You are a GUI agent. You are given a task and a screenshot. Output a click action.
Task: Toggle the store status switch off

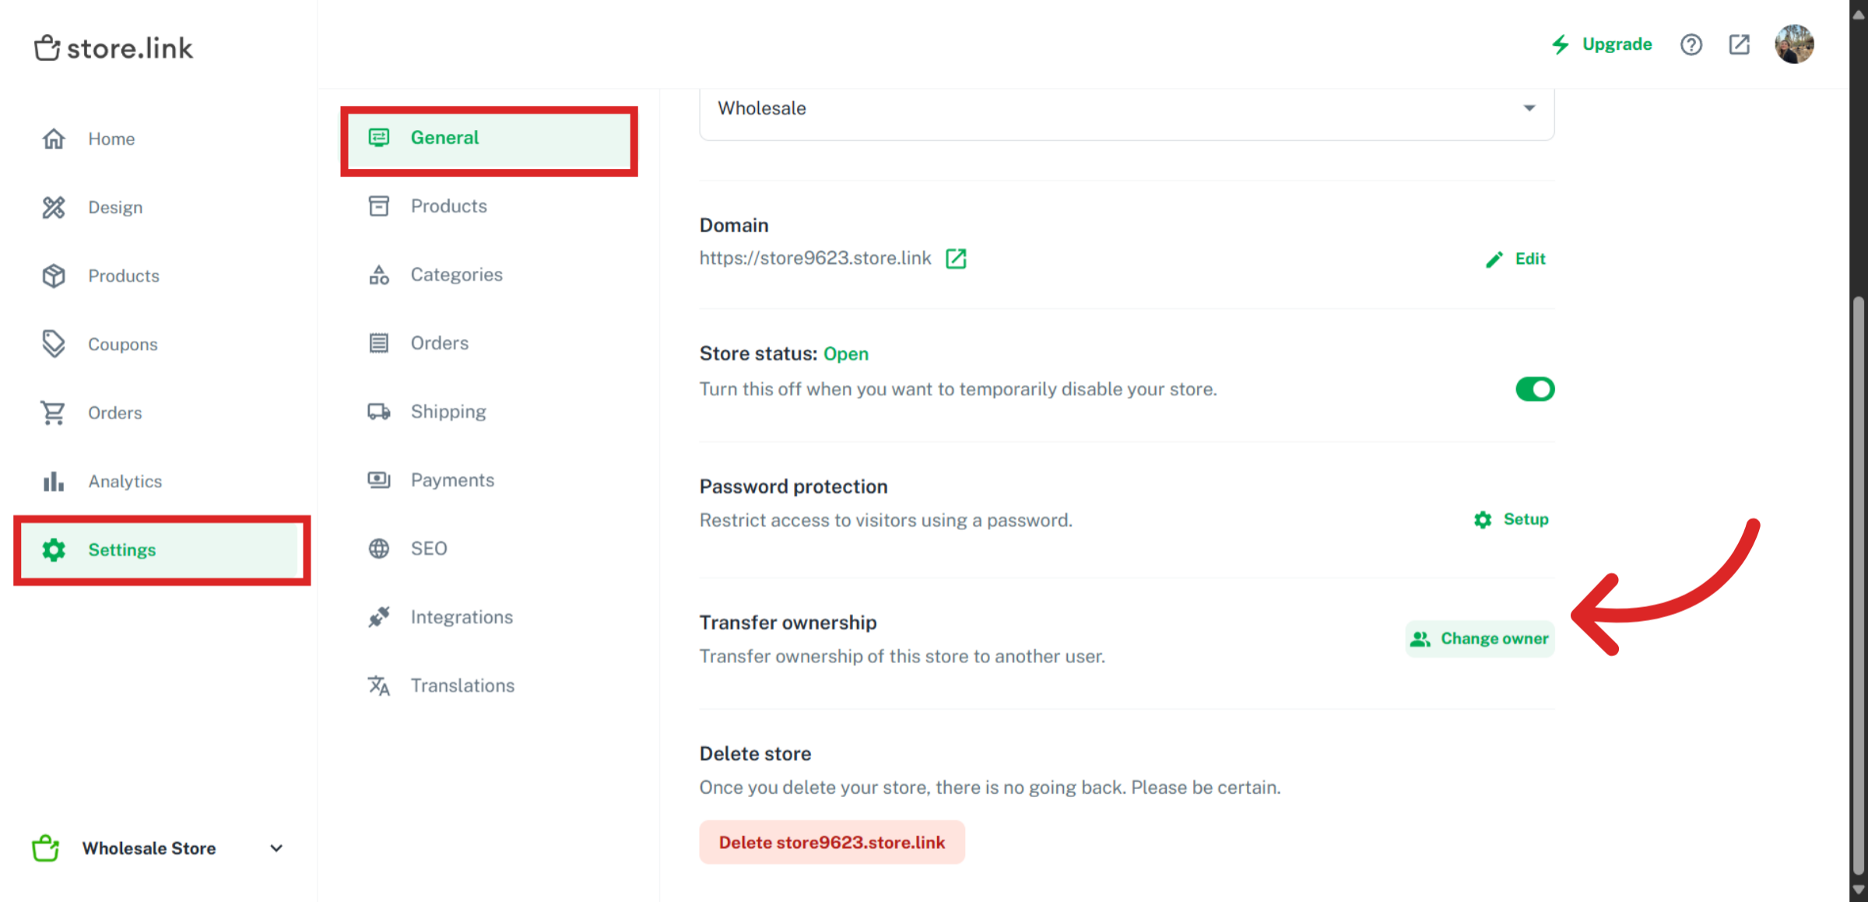click(1534, 389)
